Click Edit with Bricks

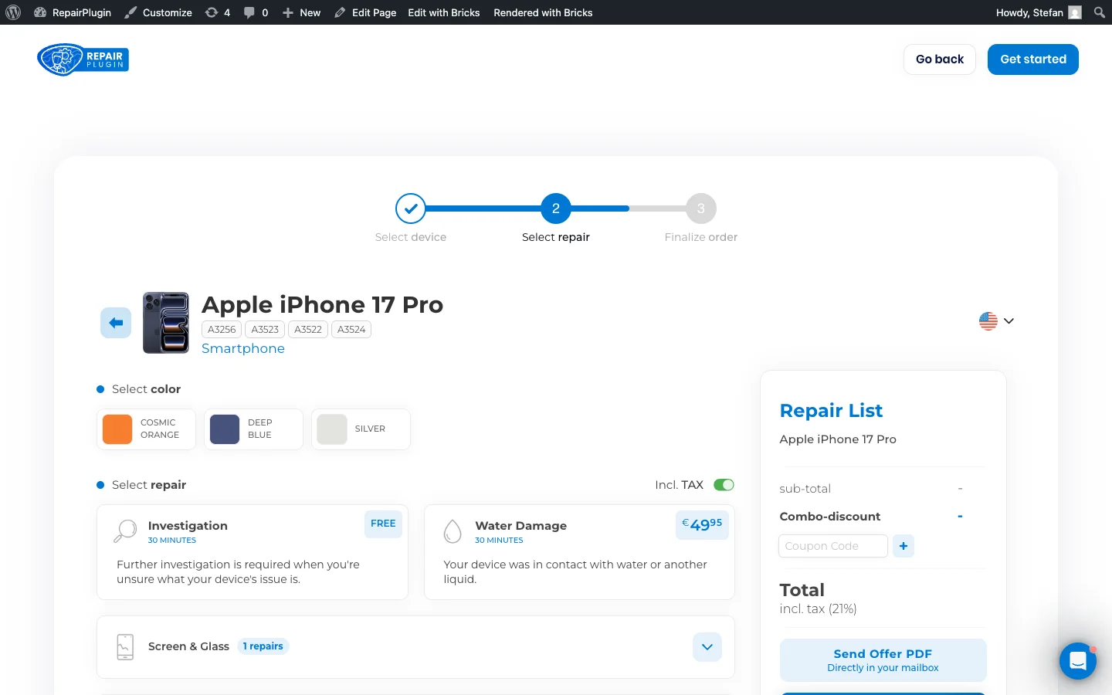444,12
